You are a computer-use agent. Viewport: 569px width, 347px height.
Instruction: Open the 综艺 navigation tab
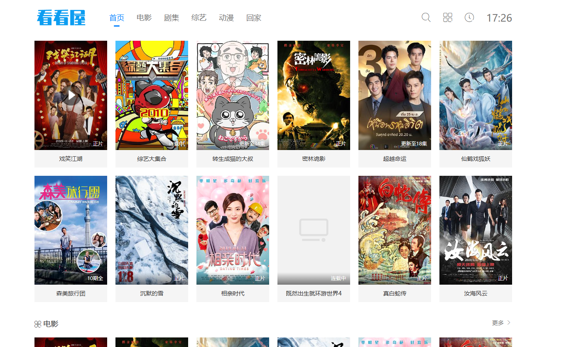[x=199, y=18]
